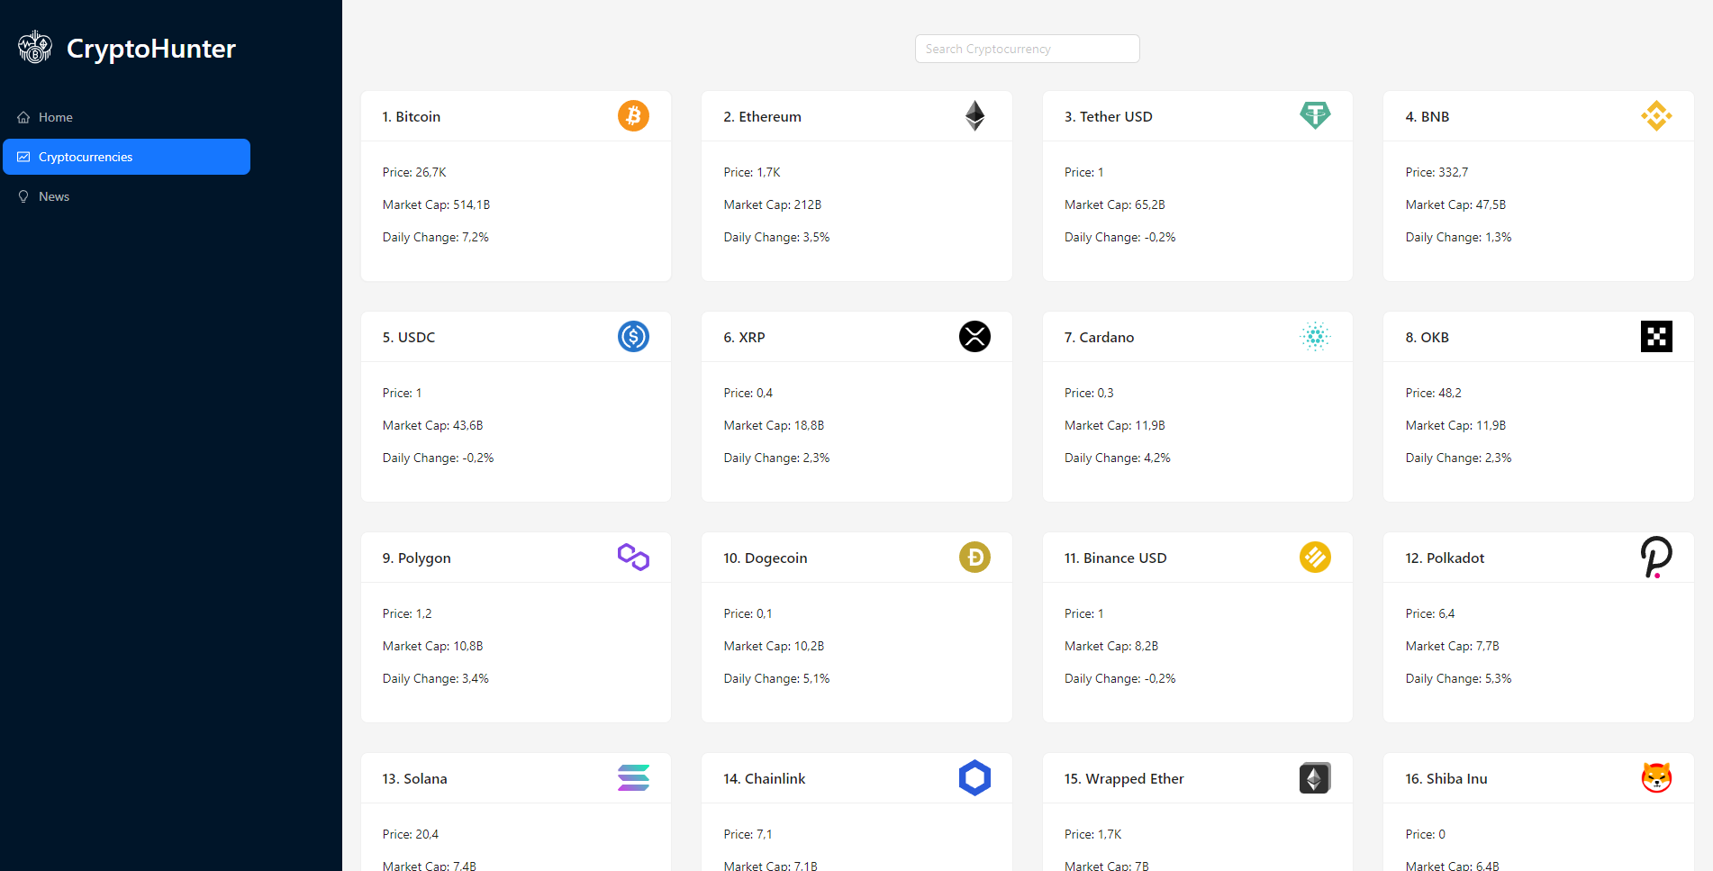
Task: Open the 3. Tether USD card title
Action: point(1108,116)
